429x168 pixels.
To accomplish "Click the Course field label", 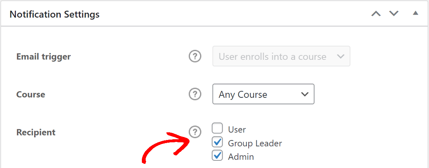I will [x=31, y=94].
